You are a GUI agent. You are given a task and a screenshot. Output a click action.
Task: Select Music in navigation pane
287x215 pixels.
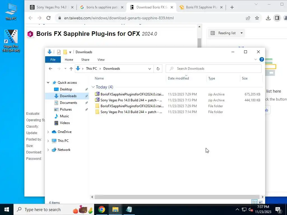(x=64, y=116)
